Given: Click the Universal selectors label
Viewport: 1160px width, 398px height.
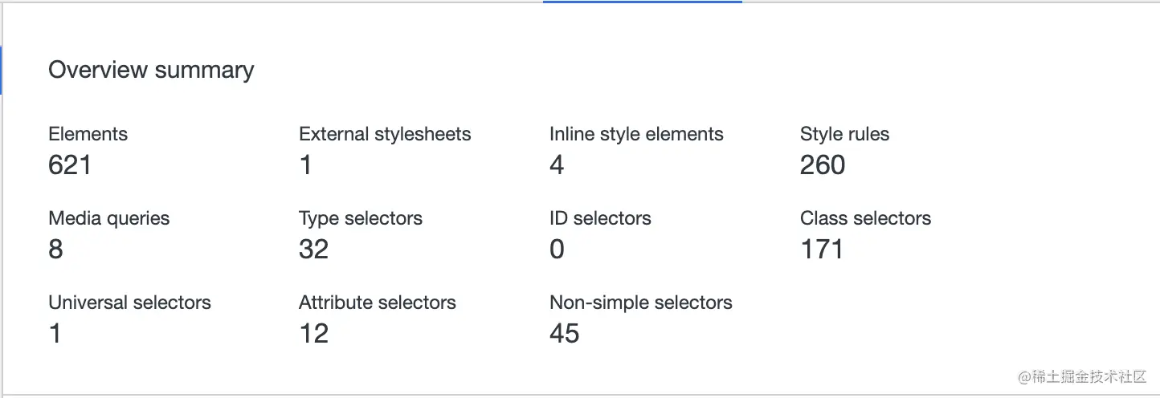Looking at the screenshot, I should pos(129,303).
